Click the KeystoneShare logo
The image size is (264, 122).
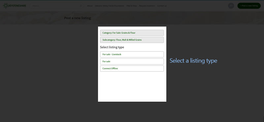(15, 6)
